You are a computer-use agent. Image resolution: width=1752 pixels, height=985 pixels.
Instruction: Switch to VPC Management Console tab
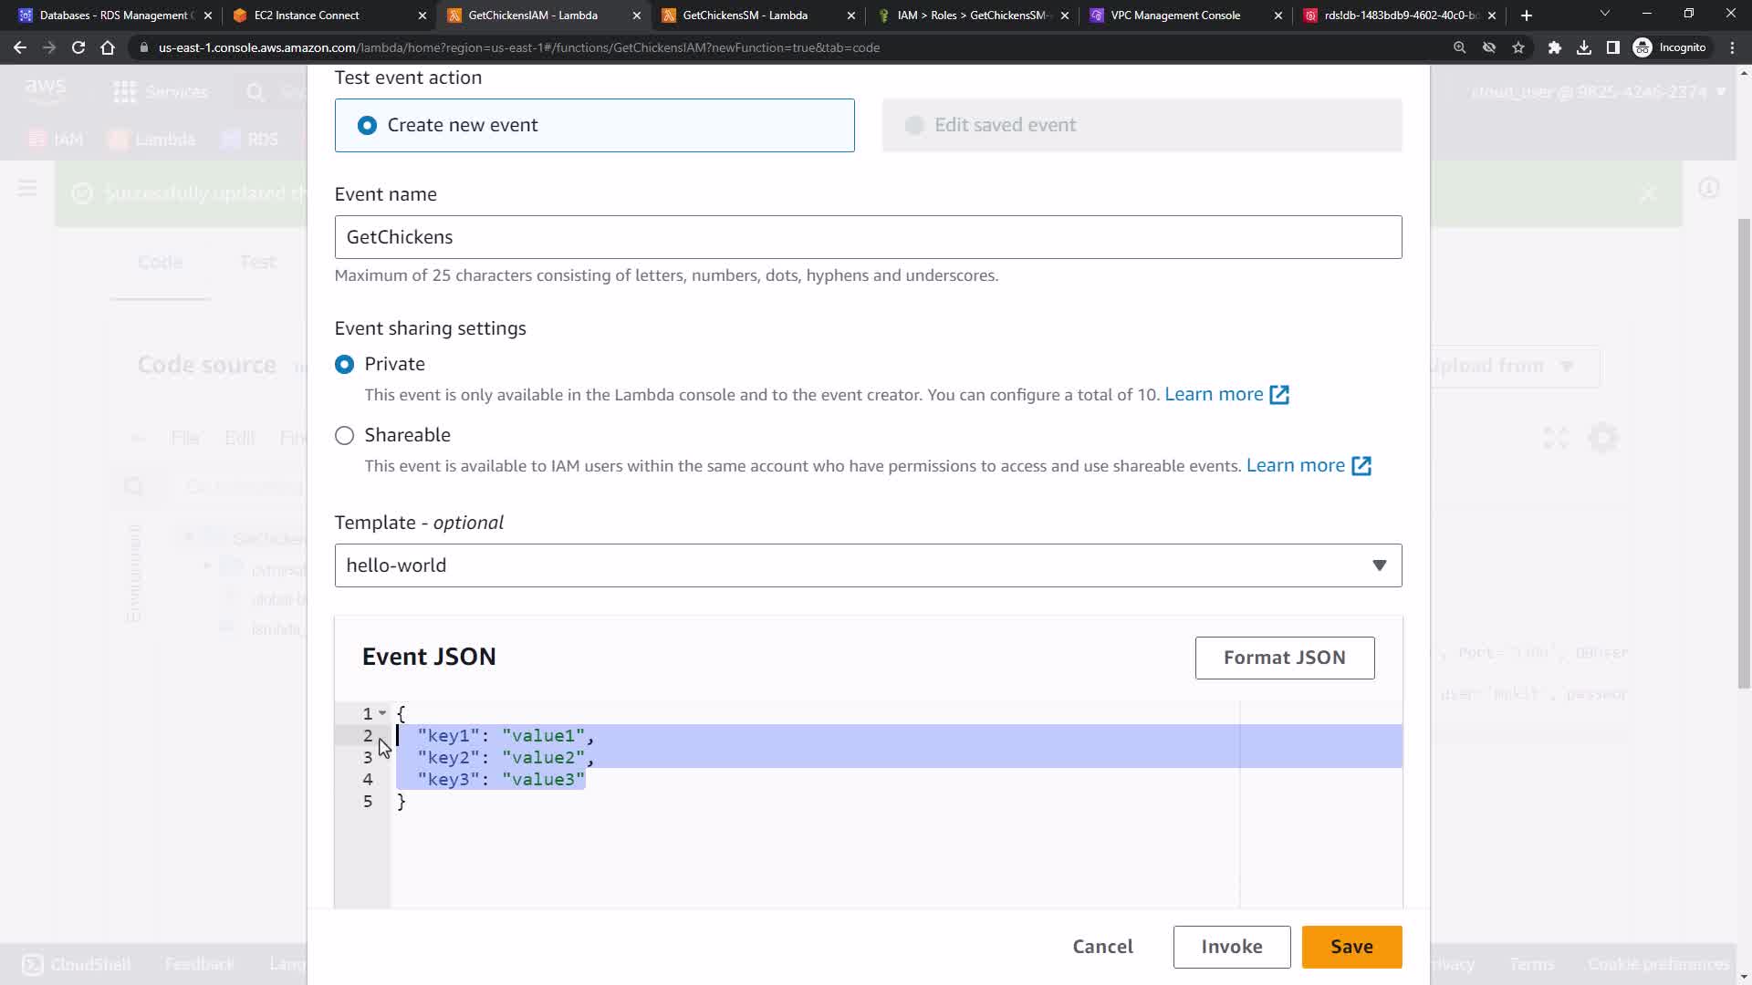coord(1174,16)
